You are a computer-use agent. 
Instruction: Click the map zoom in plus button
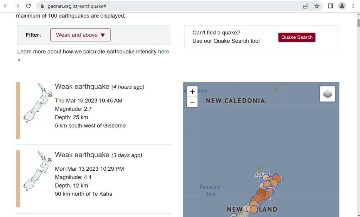click(192, 92)
